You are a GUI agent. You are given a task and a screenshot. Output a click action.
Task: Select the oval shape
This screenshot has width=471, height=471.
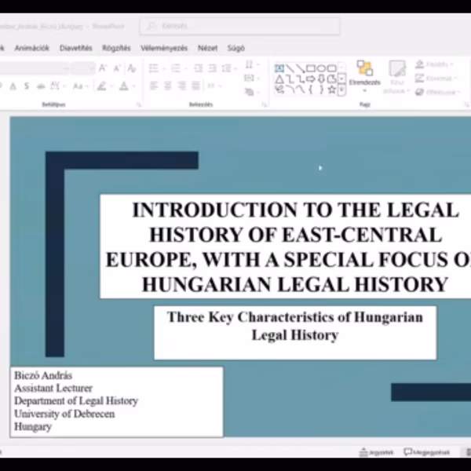coord(321,68)
